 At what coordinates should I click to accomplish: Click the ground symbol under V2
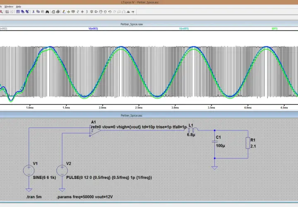tap(62, 190)
